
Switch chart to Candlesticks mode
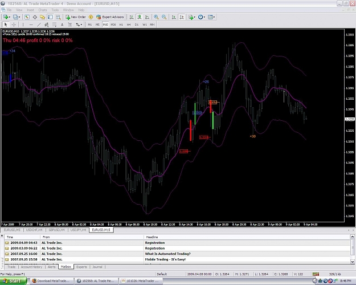139,17
